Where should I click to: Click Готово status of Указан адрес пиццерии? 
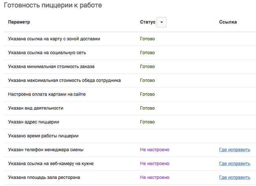click(147, 122)
